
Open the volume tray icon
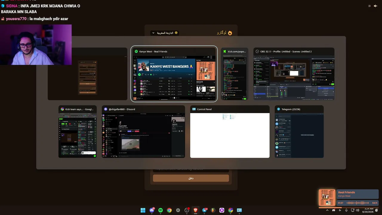[358, 210]
